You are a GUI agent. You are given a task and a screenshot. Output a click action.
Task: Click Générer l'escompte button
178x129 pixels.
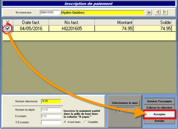point(159,101)
